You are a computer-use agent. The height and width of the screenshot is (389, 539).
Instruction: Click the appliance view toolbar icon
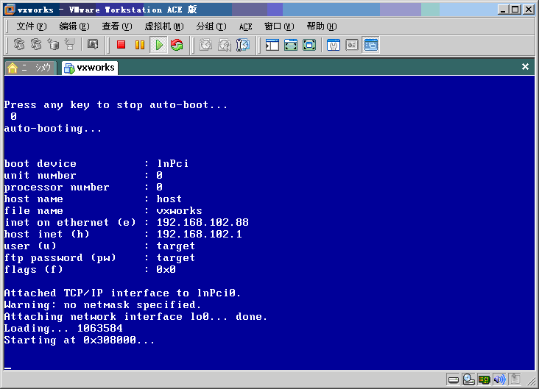click(352, 45)
